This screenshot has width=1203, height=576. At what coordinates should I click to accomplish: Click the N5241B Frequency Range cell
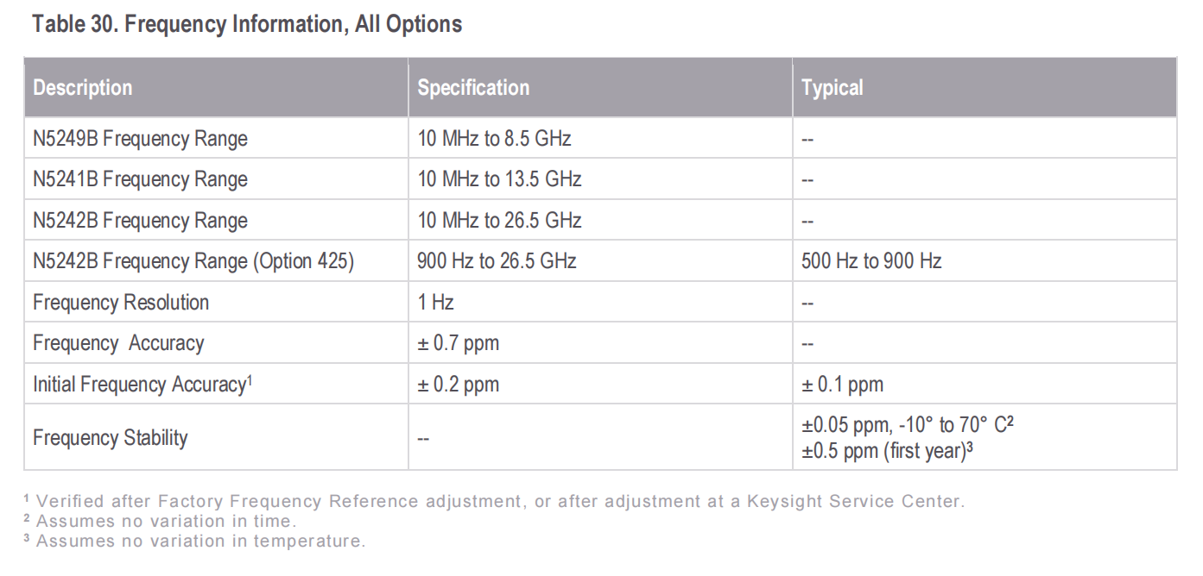pos(140,179)
